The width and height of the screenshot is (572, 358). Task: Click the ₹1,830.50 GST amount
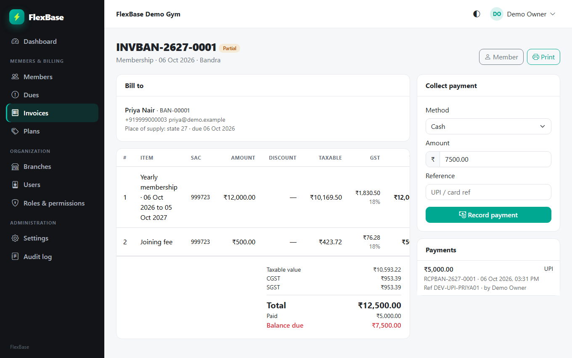tap(368, 193)
